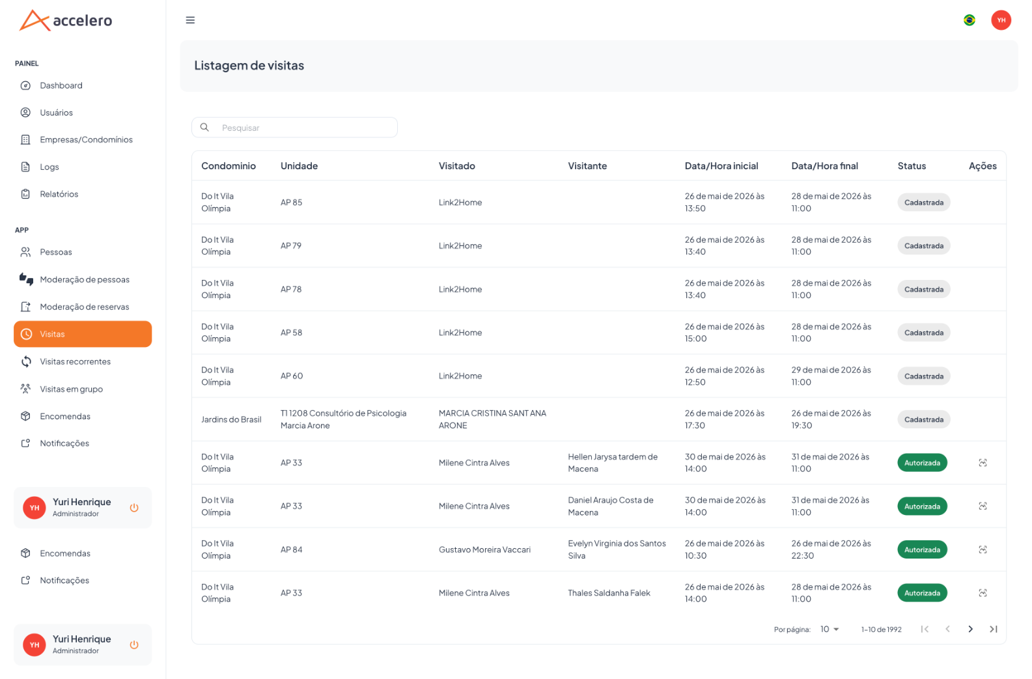The height and width of the screenshot is (679, 1032).
Task: Go to the next page arrow
Action: [970, 629]
